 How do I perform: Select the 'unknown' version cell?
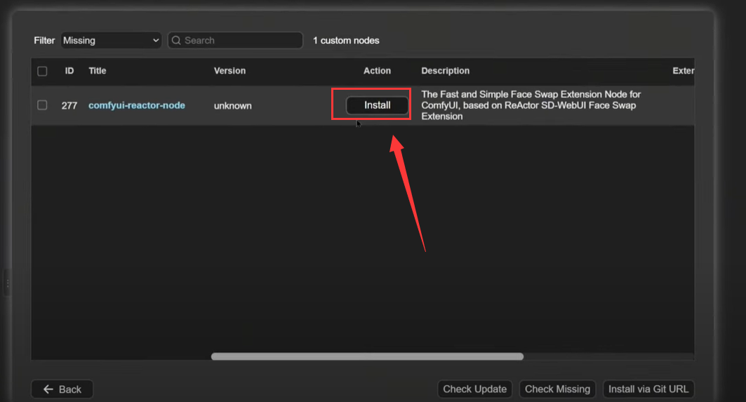(233, 106)
